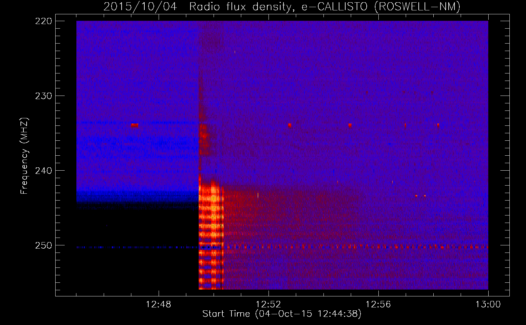Click the 220 frequency tick label
526x325 pixels.
click(x=44, y=21)
